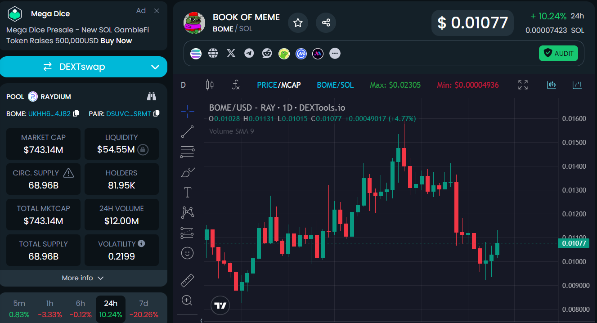Open the indicators fx menu
The height and width of the screenshot is (323, 597).
[x=236, y=85]
